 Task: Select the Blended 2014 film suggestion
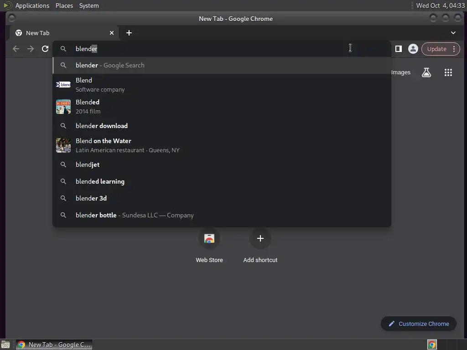click(222, 107)
